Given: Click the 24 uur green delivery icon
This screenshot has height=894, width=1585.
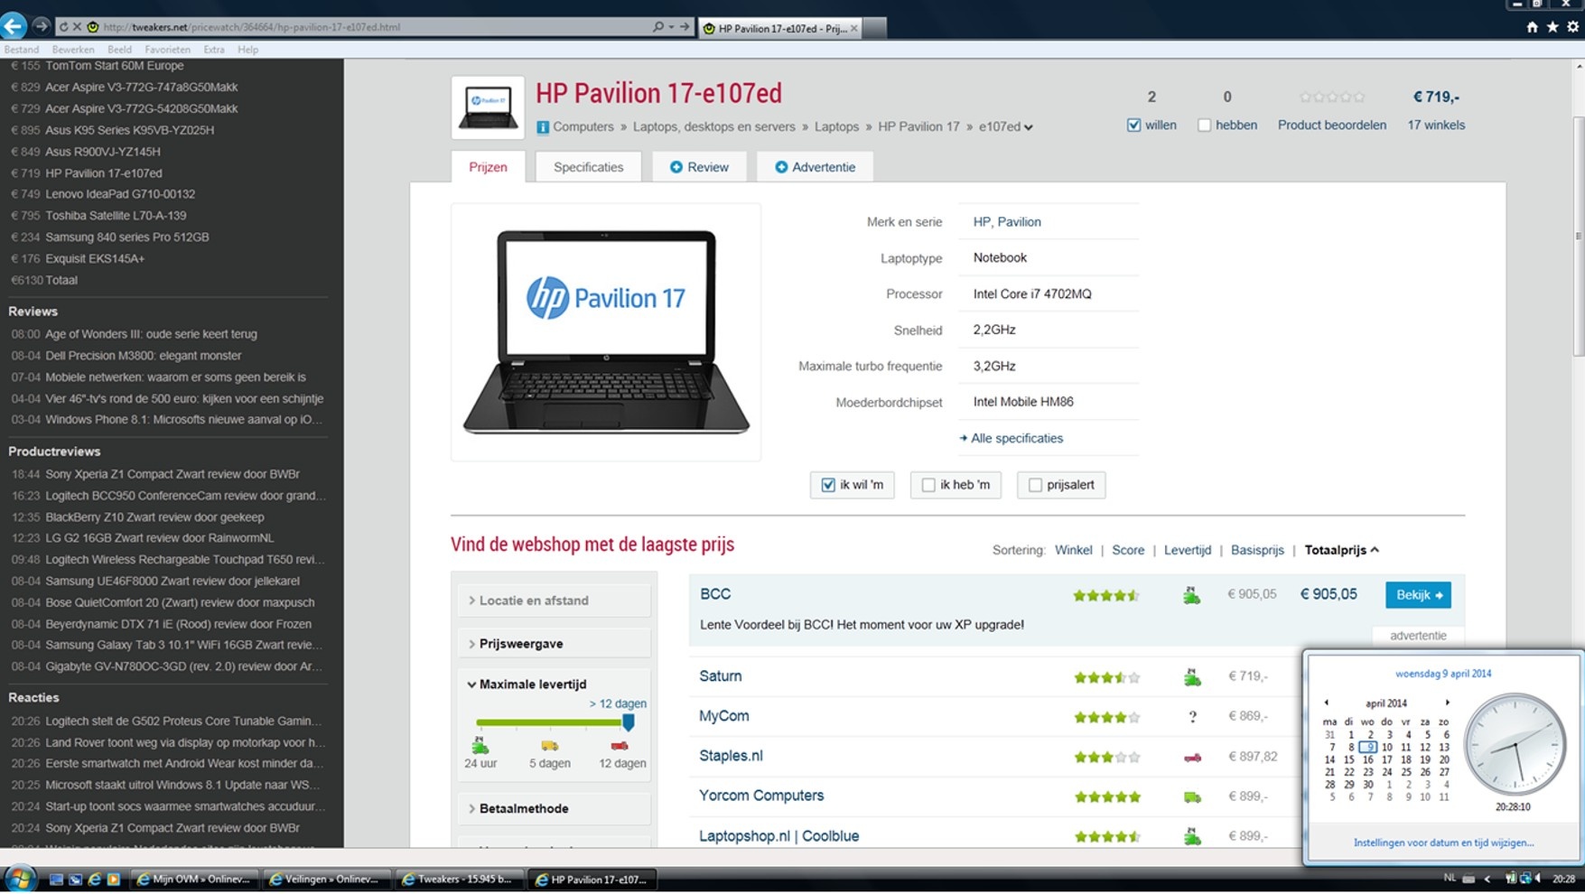Looking at the screenshot, I should pos(480,746).
